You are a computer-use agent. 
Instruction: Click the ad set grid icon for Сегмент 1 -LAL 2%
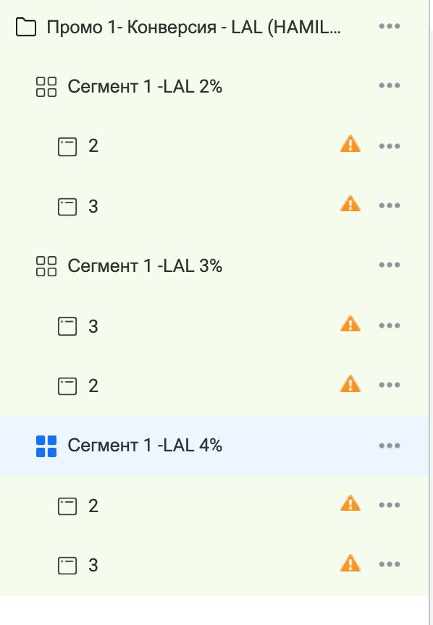click(46, 87)
